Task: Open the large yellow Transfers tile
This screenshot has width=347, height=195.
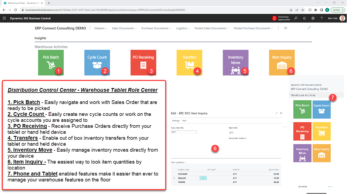Action: pyautogui.click(x=189, y=63)
